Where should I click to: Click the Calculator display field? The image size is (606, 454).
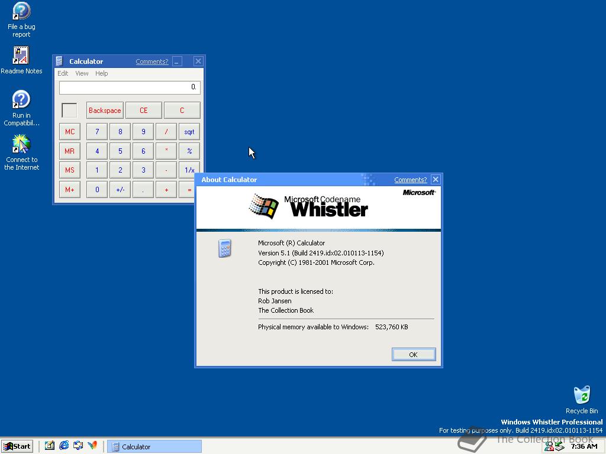[130, 87]
